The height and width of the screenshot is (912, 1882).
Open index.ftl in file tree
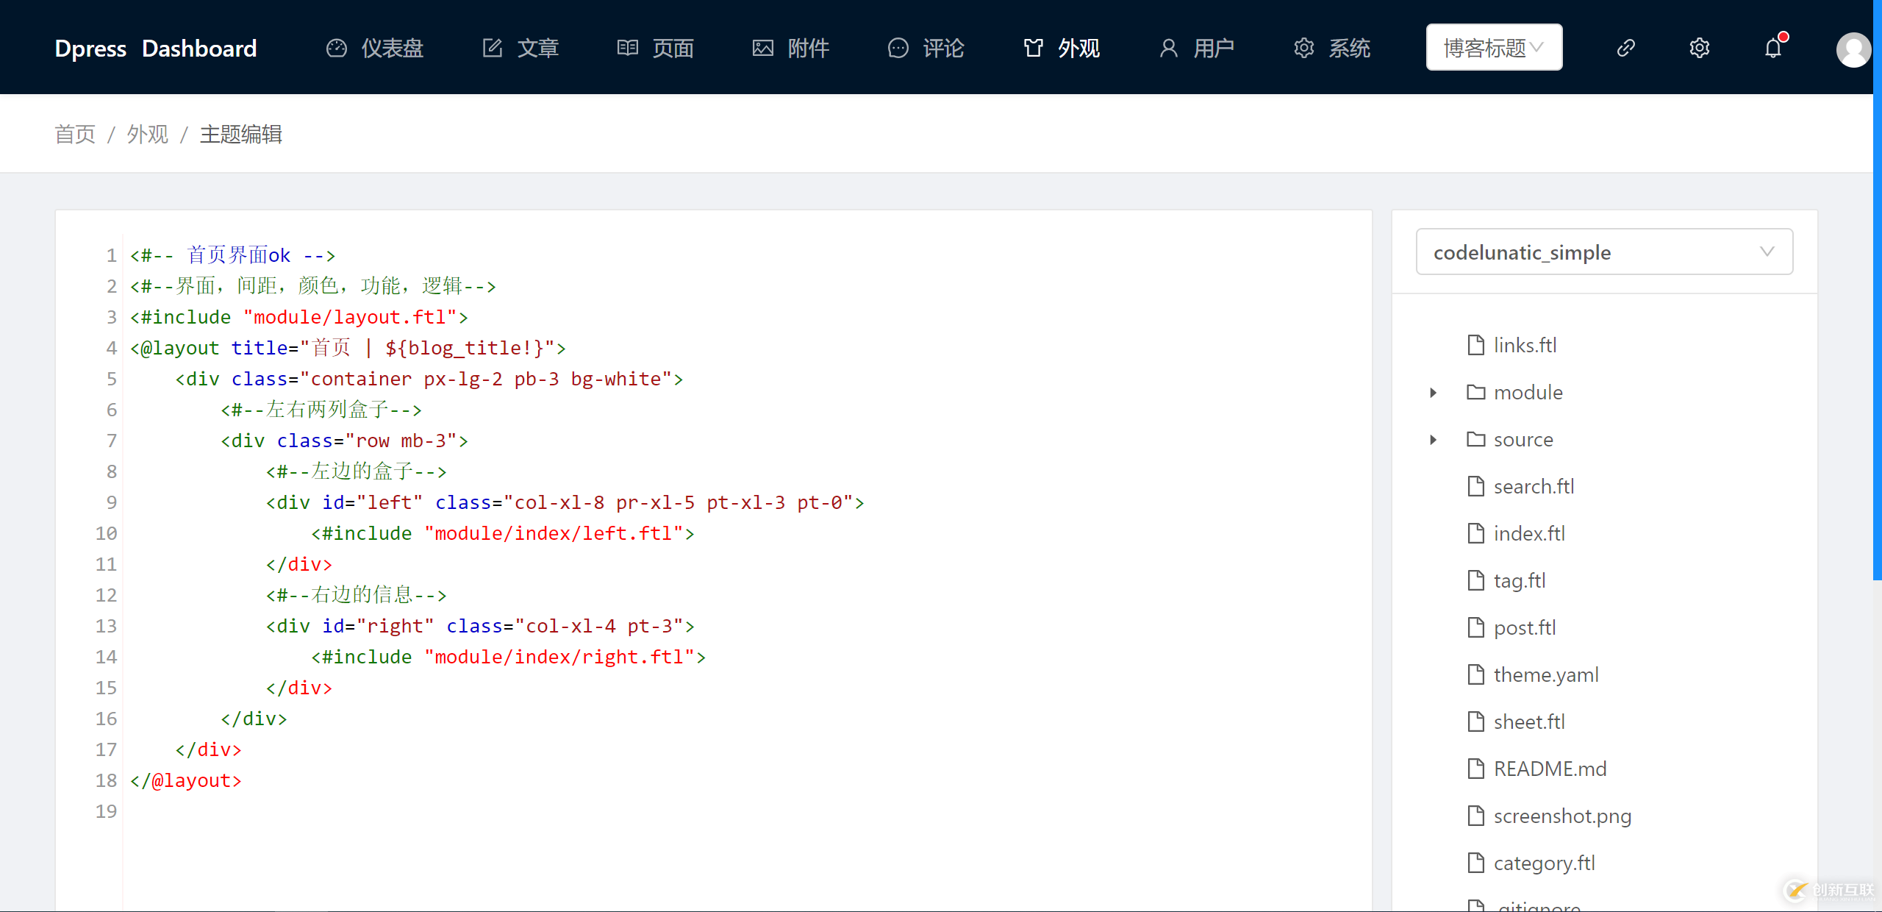pyautogui.click(x=1529, y=534)
